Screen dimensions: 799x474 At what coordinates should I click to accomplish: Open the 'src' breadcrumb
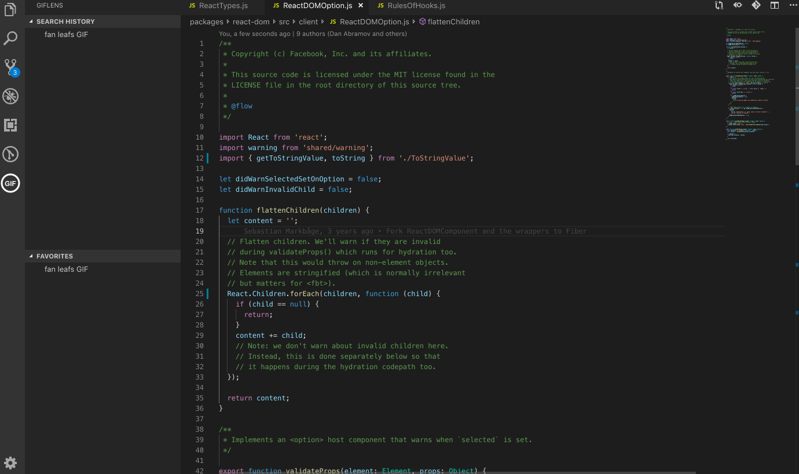[284, 22]
